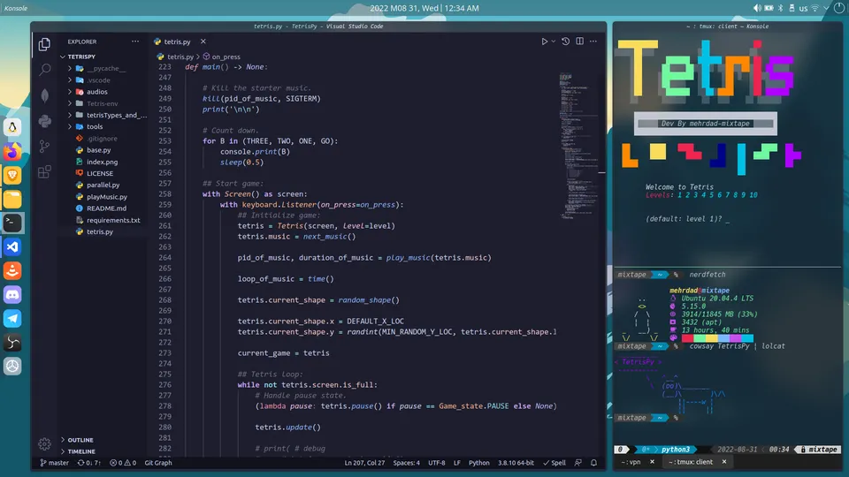Open the volume icon in system tray
The width and height of the screenshot is (849, 477).
[756, 8]
